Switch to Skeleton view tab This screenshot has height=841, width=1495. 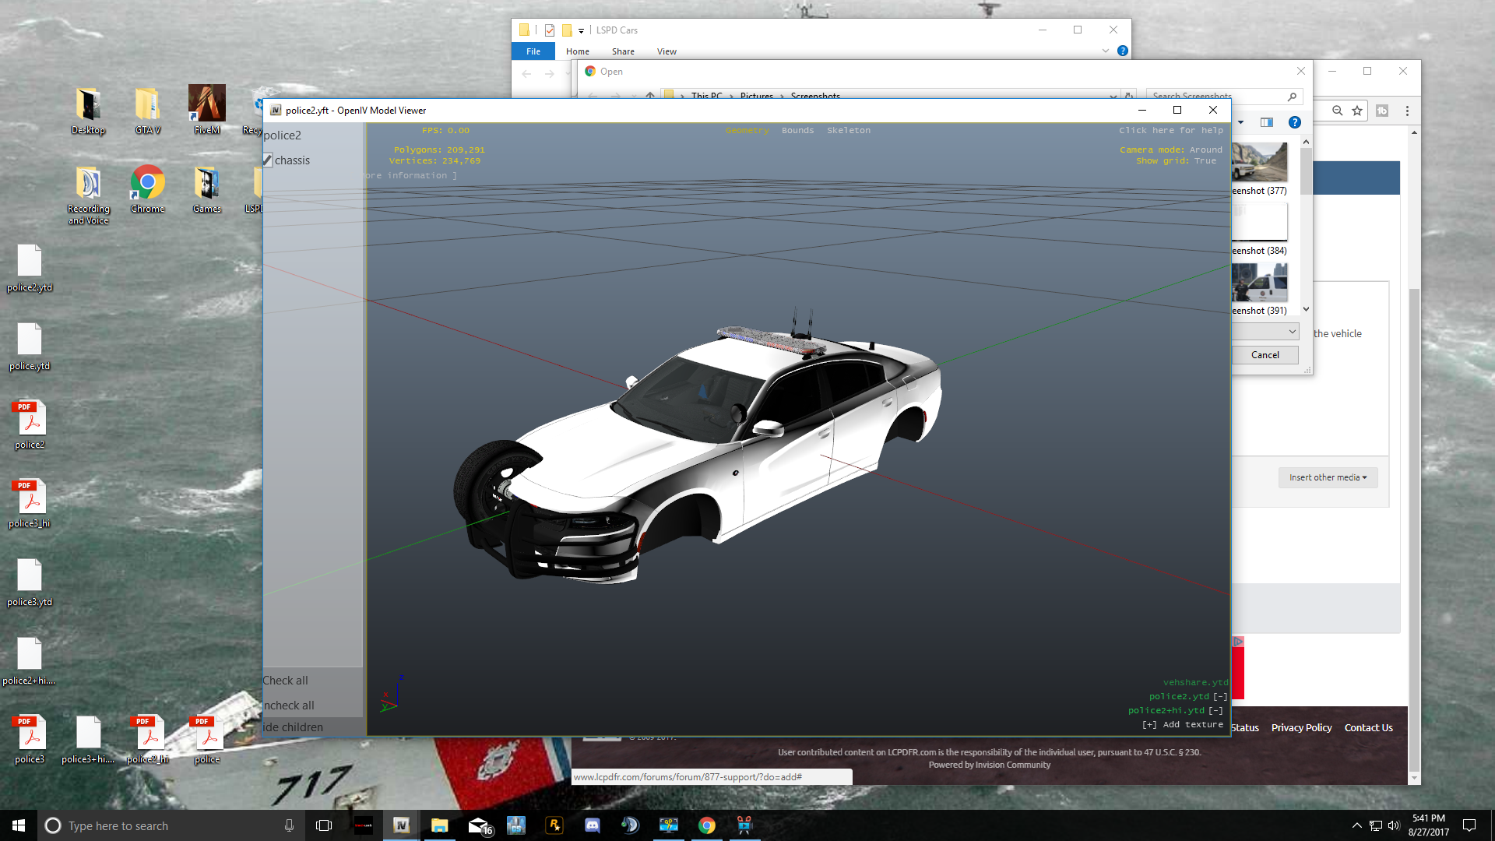click(848, 131)
